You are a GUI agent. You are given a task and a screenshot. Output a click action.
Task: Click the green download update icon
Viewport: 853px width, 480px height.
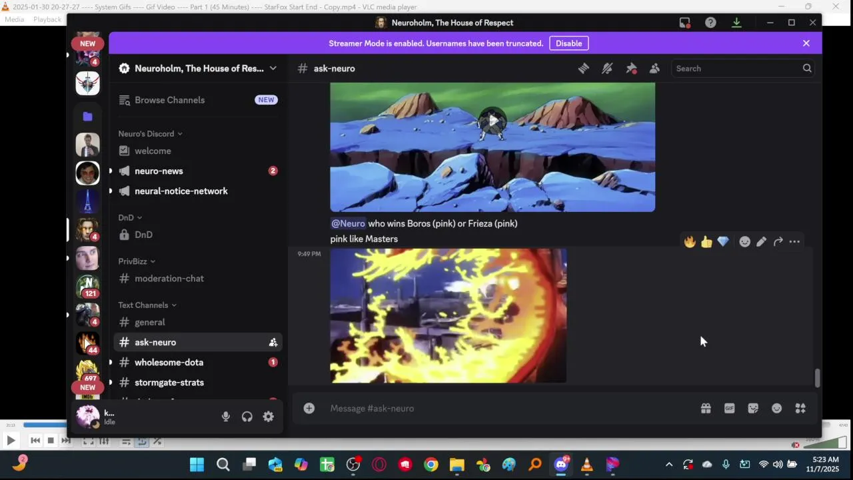[736, 23]
